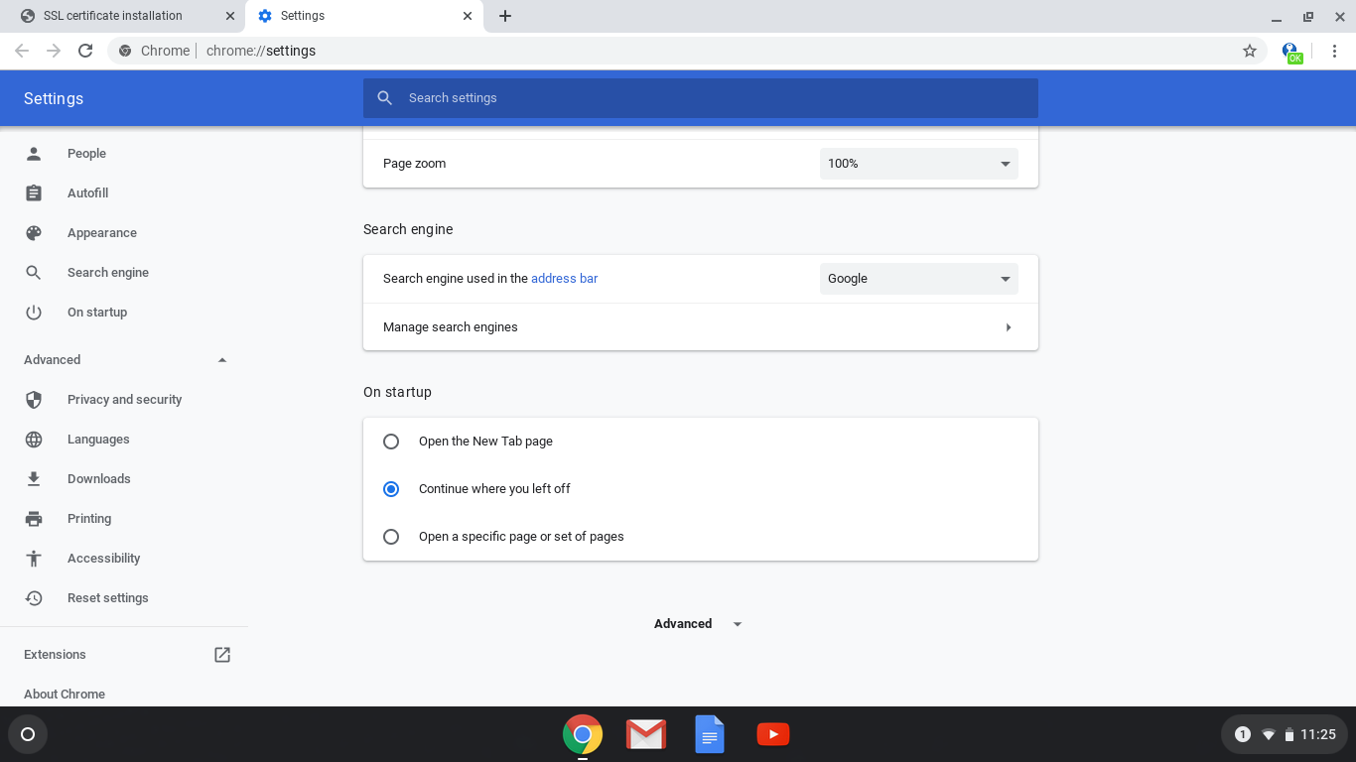The image size is (1356, 762).
Task: Open About Chrome
Action: (x=64, y=694)
